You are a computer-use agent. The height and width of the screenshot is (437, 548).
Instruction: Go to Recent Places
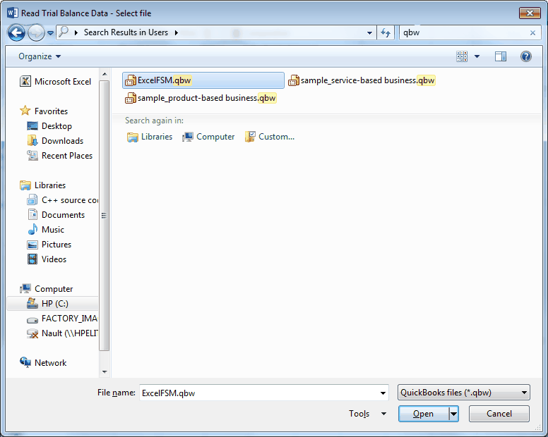[x=60, y=156]
